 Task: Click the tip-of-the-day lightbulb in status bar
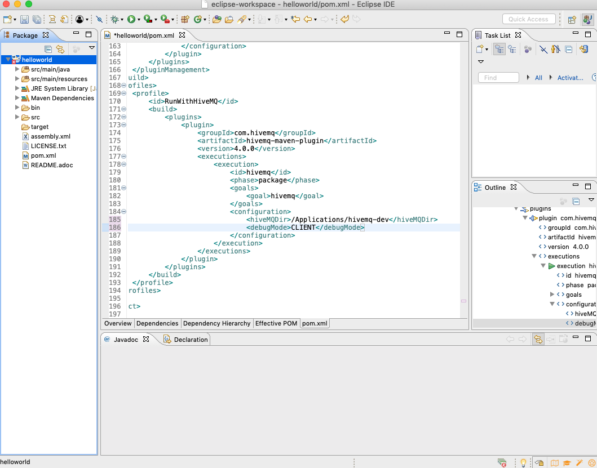[x=524, y=463]
